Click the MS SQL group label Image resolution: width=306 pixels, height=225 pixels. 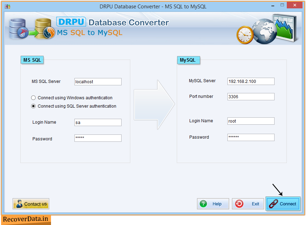tap(32, 60)
